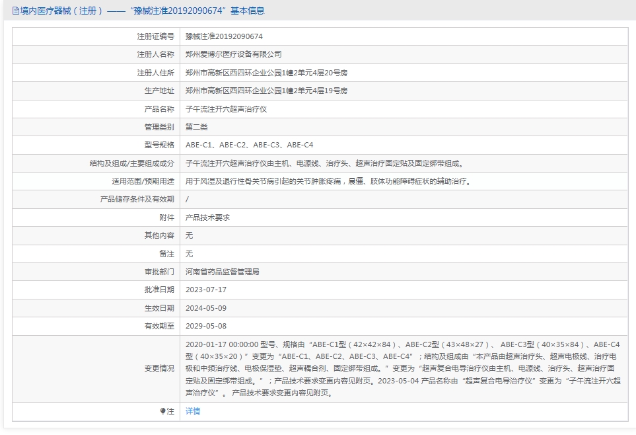Click the registrant address ending in 20号房
This screenshot has height=435, width=636.
[266, 73]
